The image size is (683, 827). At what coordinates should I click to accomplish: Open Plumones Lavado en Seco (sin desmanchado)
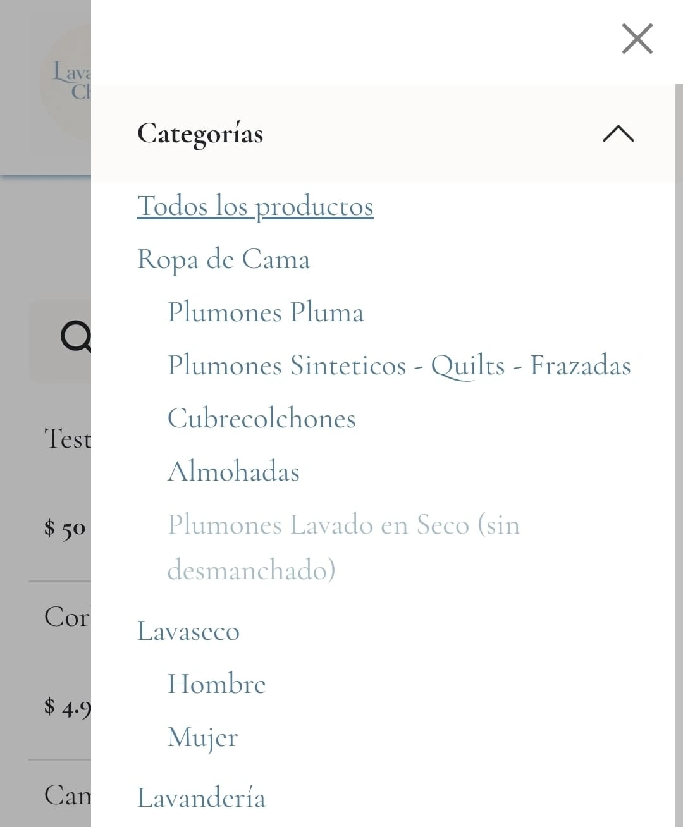click(x=343, y=547)
